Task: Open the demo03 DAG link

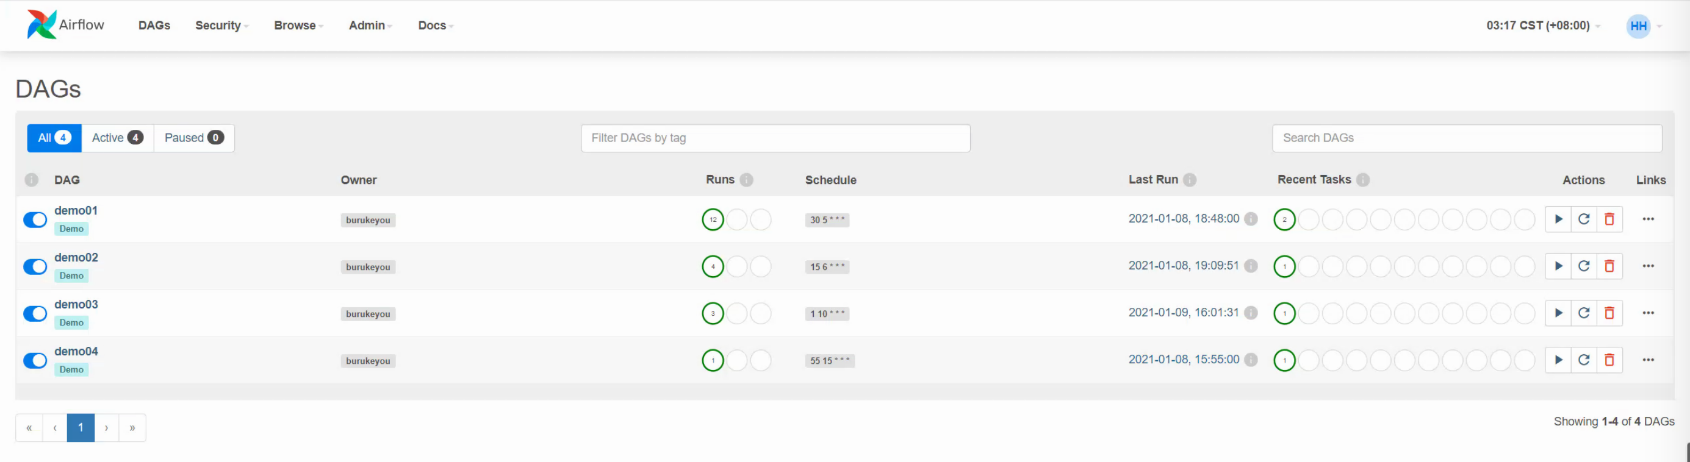Action: point(76,304)
